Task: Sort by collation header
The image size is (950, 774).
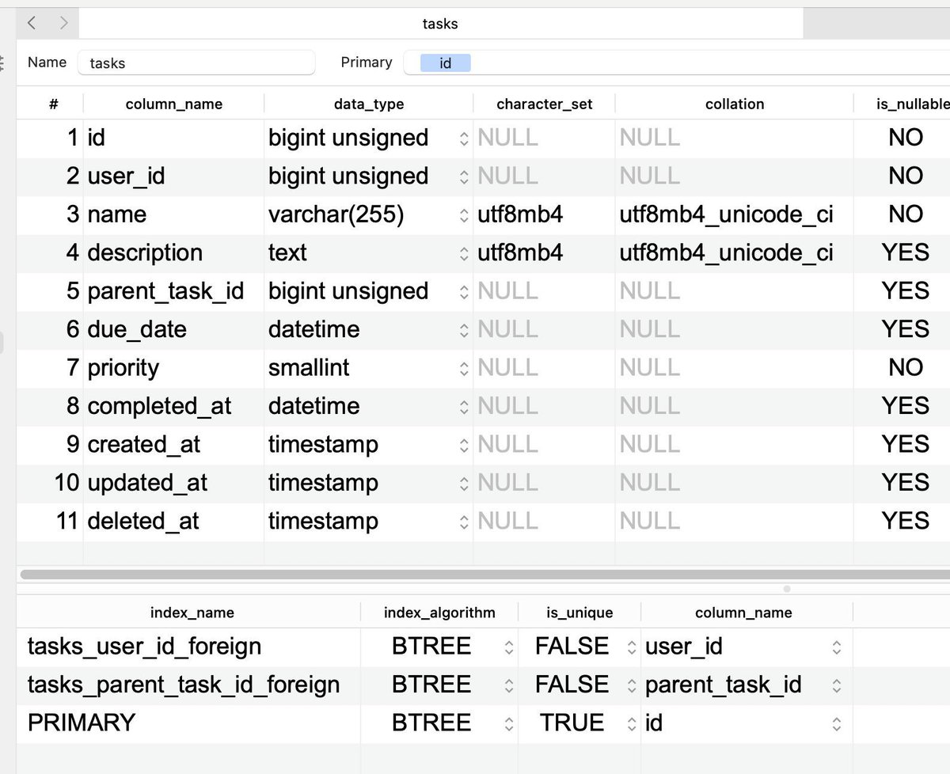Action: point(735,104)
